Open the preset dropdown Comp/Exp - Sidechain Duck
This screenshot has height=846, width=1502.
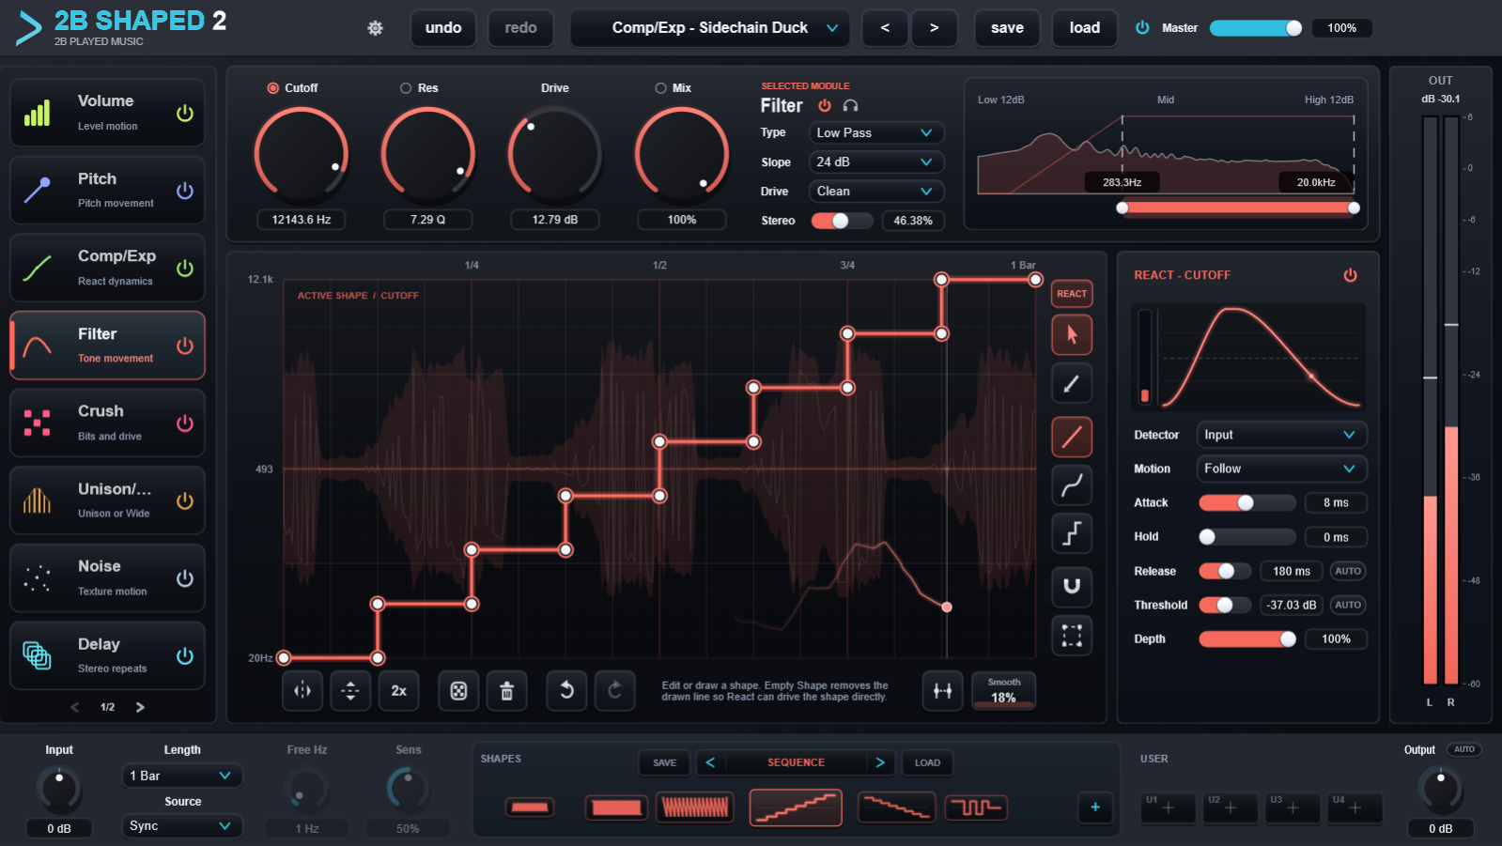(x=710, y=28)
